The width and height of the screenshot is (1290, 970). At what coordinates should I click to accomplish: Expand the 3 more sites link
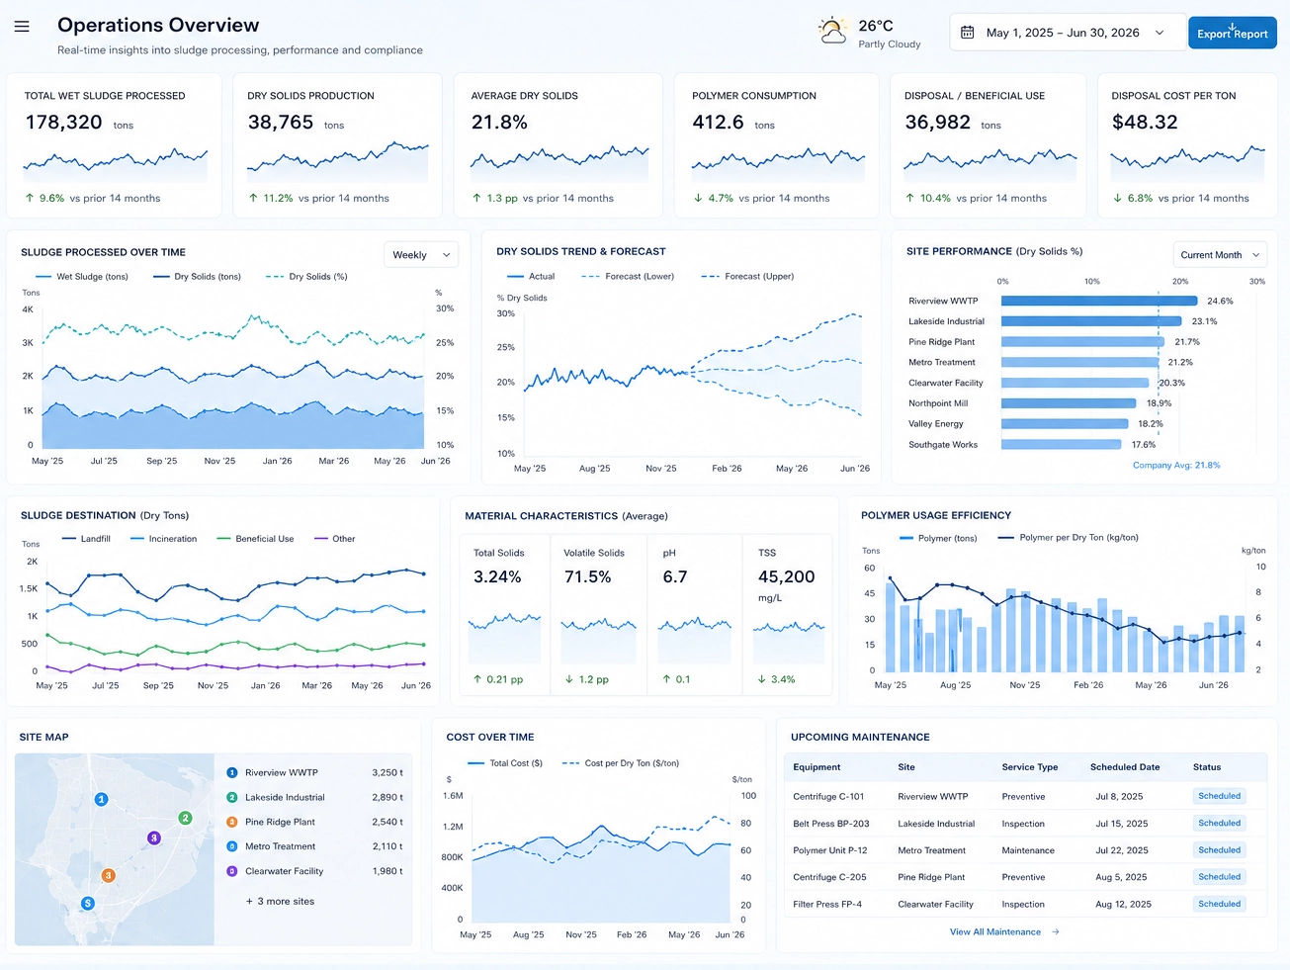280,902
